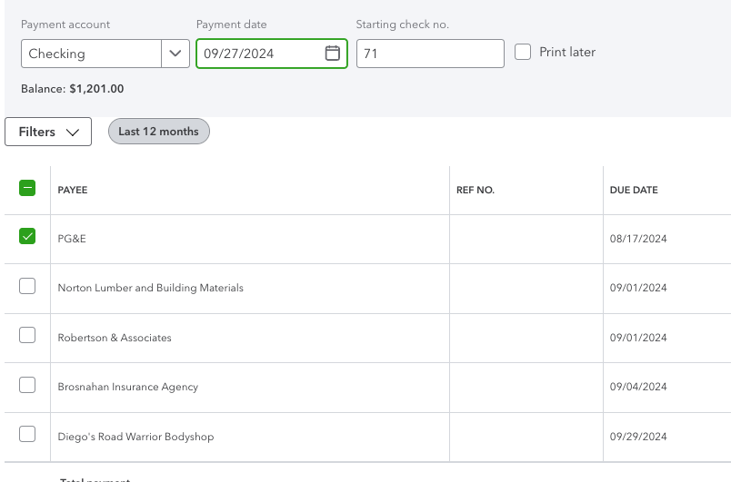731x482 pixels.
Task: Click the PG&E payee name
Action: [x=72, y=239]
